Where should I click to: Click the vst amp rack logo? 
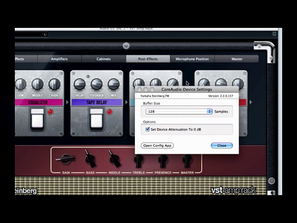[233, 190]
